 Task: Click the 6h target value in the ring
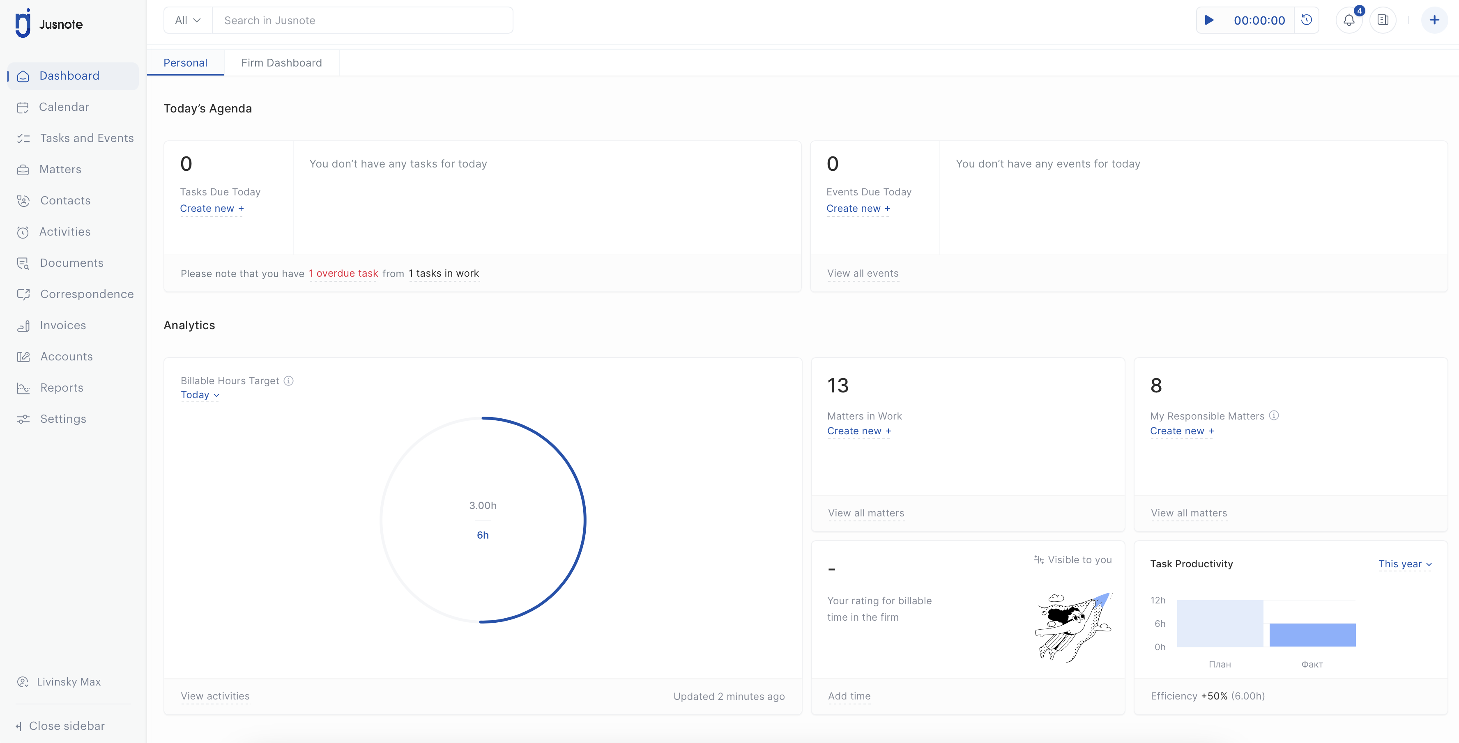coord(483,535)
